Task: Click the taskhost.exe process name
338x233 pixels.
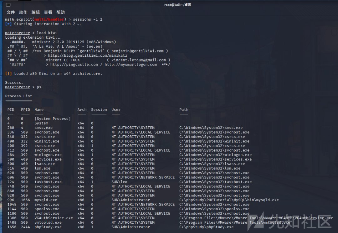Action: click(x=48, y=182)
